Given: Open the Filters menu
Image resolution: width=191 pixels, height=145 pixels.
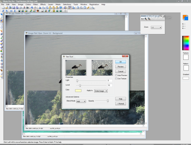Looking at the screenshot, I should tap(36, 4).
